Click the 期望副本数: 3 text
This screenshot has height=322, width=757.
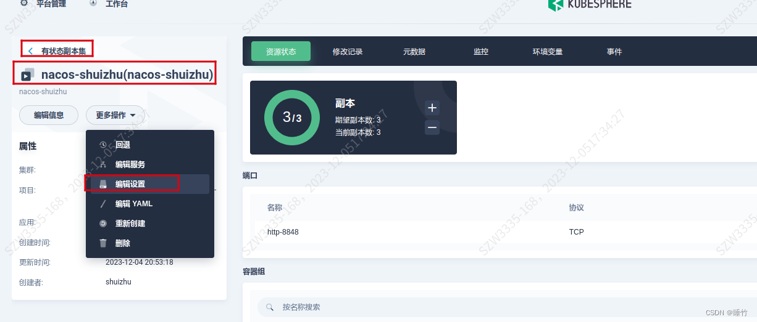pos(358,120)
